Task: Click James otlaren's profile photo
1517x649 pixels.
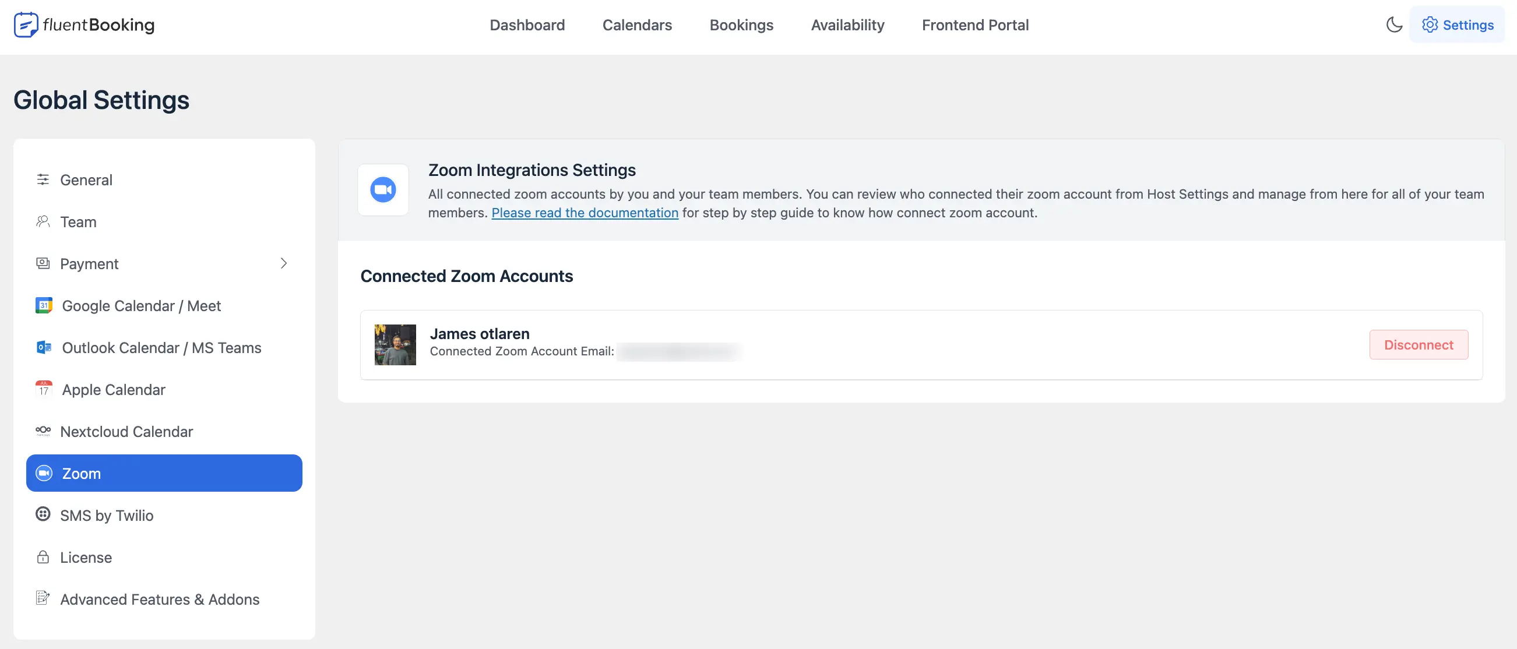Action: click(395, 344)
